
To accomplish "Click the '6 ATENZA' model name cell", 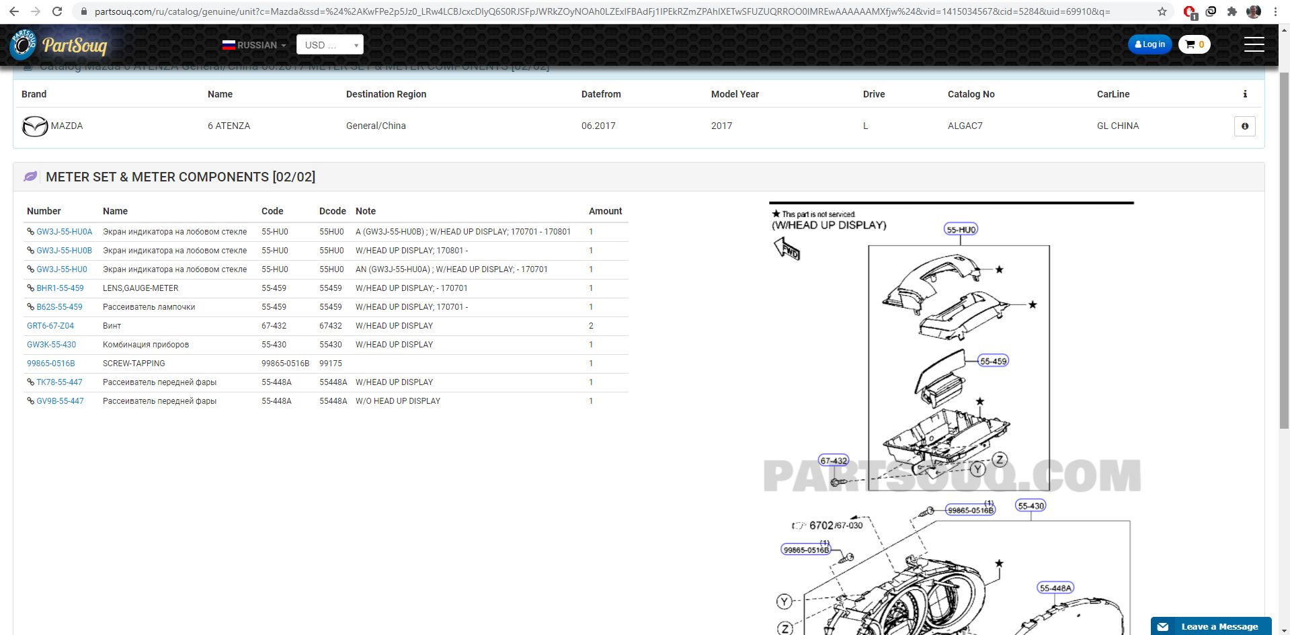I will tap(229, 126).
